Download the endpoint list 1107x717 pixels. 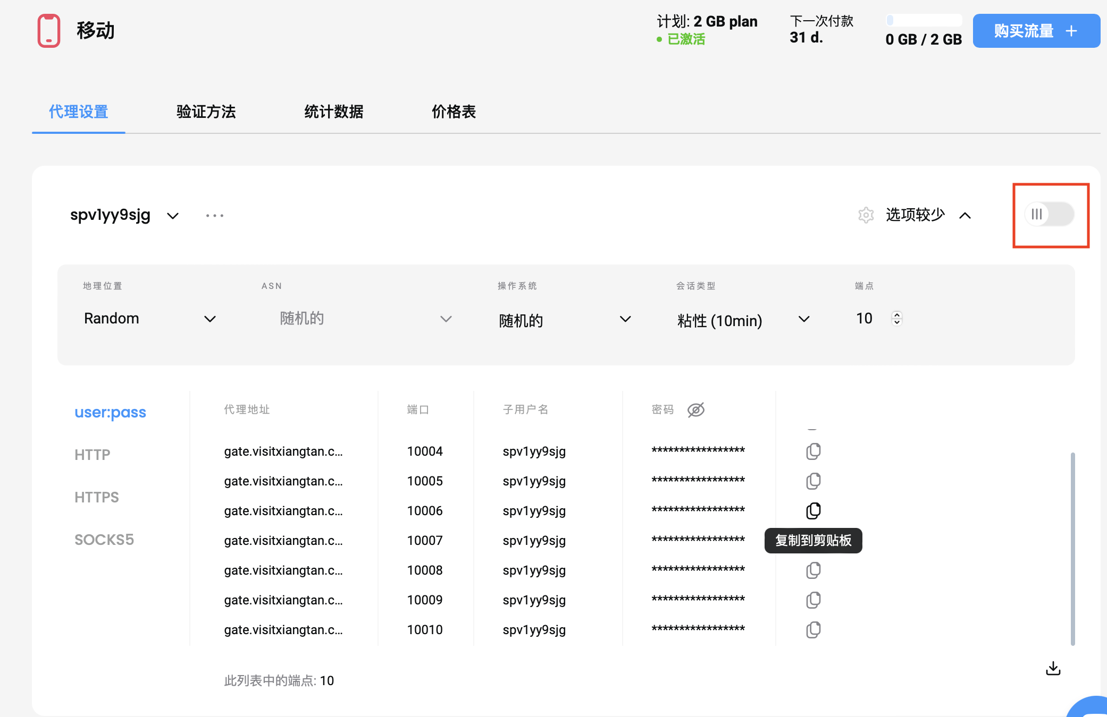[x=1053, y=668]
